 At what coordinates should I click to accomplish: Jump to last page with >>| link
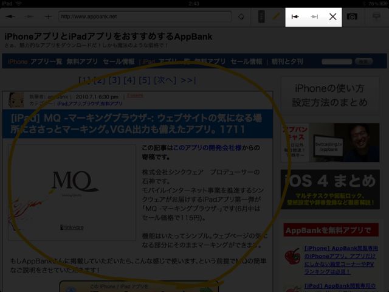188,80
